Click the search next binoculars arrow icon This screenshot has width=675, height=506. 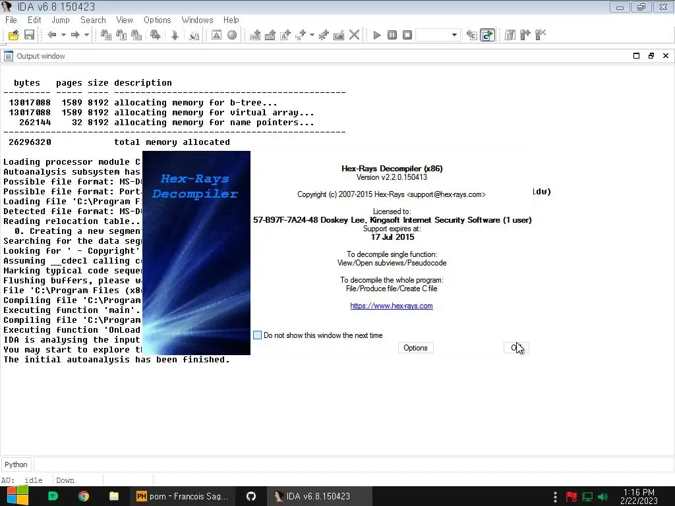156,35
